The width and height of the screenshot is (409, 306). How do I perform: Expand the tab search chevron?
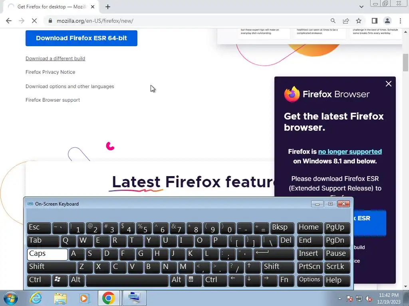[x=361, y=7]
